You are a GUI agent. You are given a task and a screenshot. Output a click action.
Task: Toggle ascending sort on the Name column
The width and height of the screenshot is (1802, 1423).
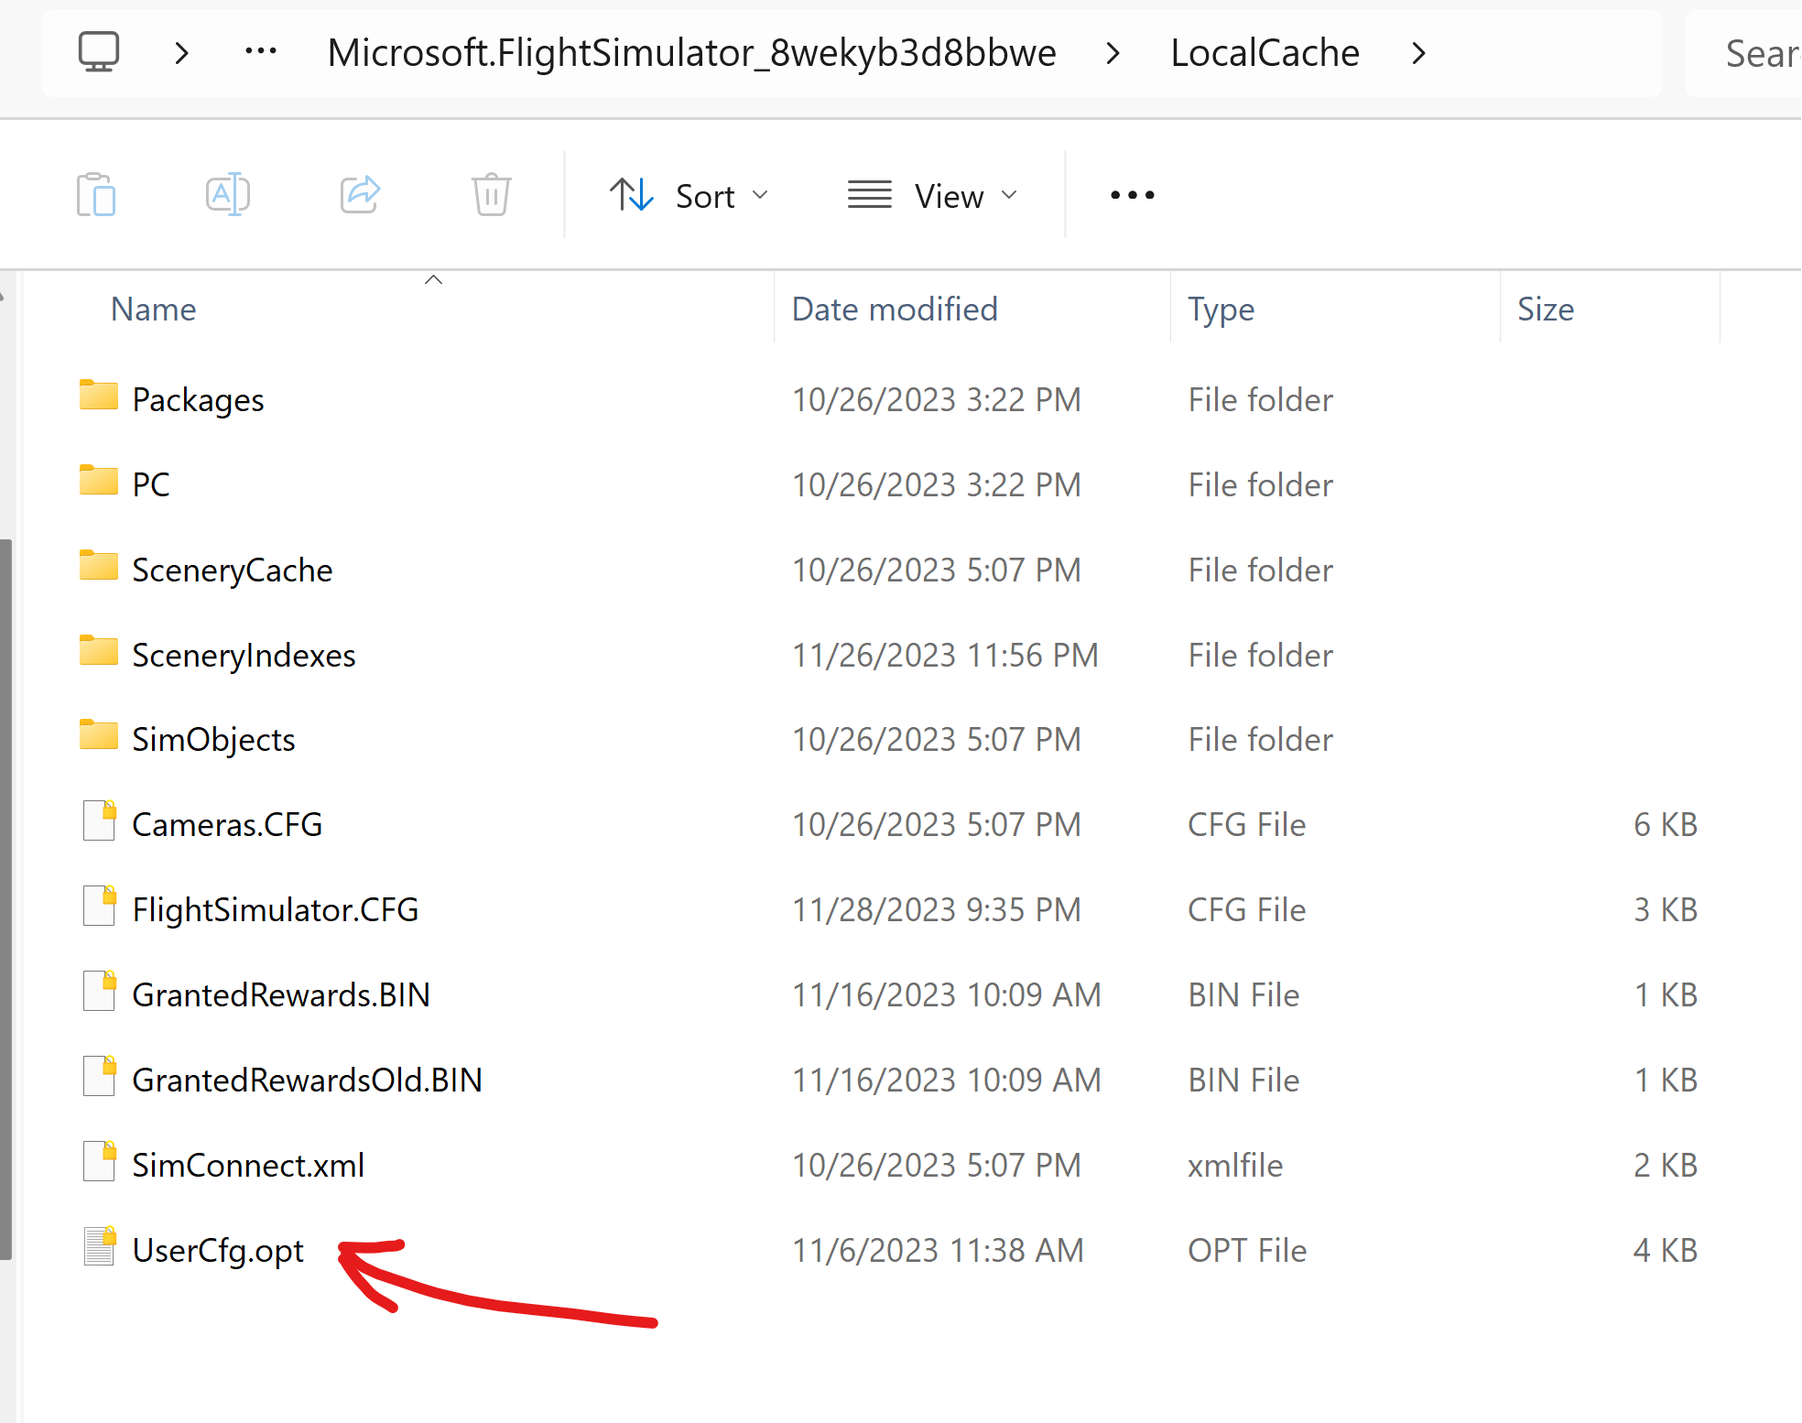pos(433,279)
